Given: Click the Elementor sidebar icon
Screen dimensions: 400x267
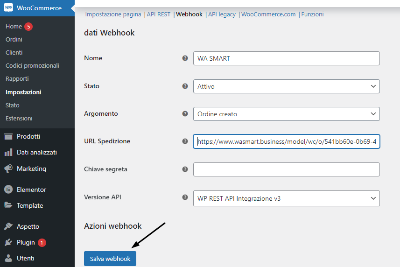Looking at the screenshot, I should 8,190.
